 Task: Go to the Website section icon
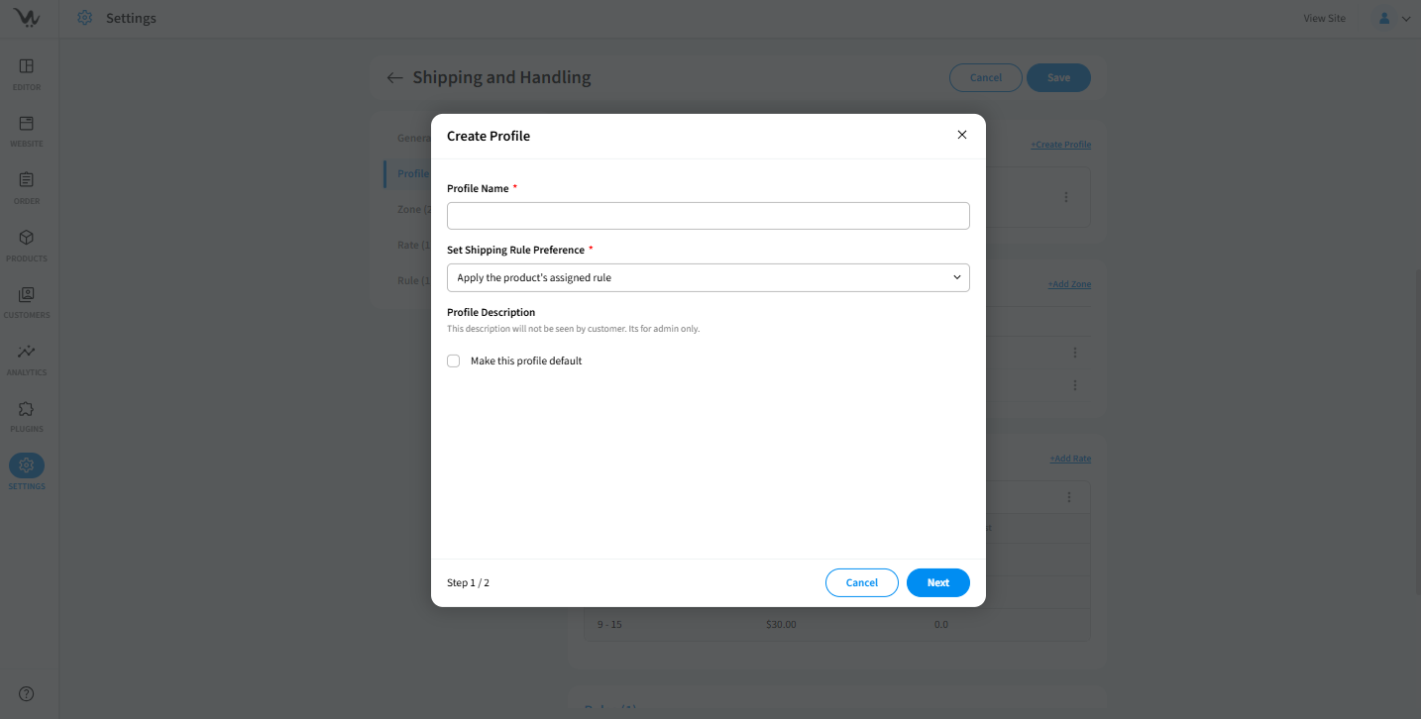click(27, 124)
